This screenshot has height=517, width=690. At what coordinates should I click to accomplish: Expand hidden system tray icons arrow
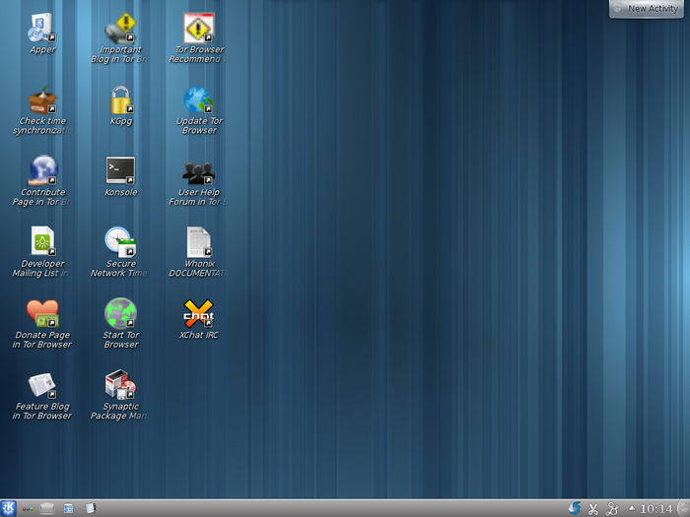click(x=631, y=509)
